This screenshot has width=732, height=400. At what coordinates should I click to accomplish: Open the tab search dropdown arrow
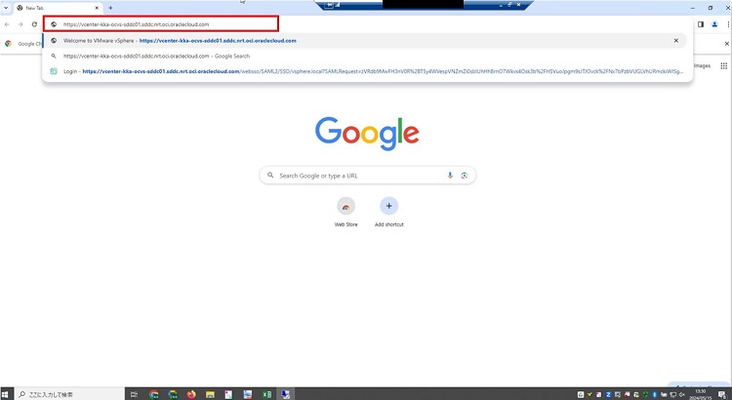6,8
